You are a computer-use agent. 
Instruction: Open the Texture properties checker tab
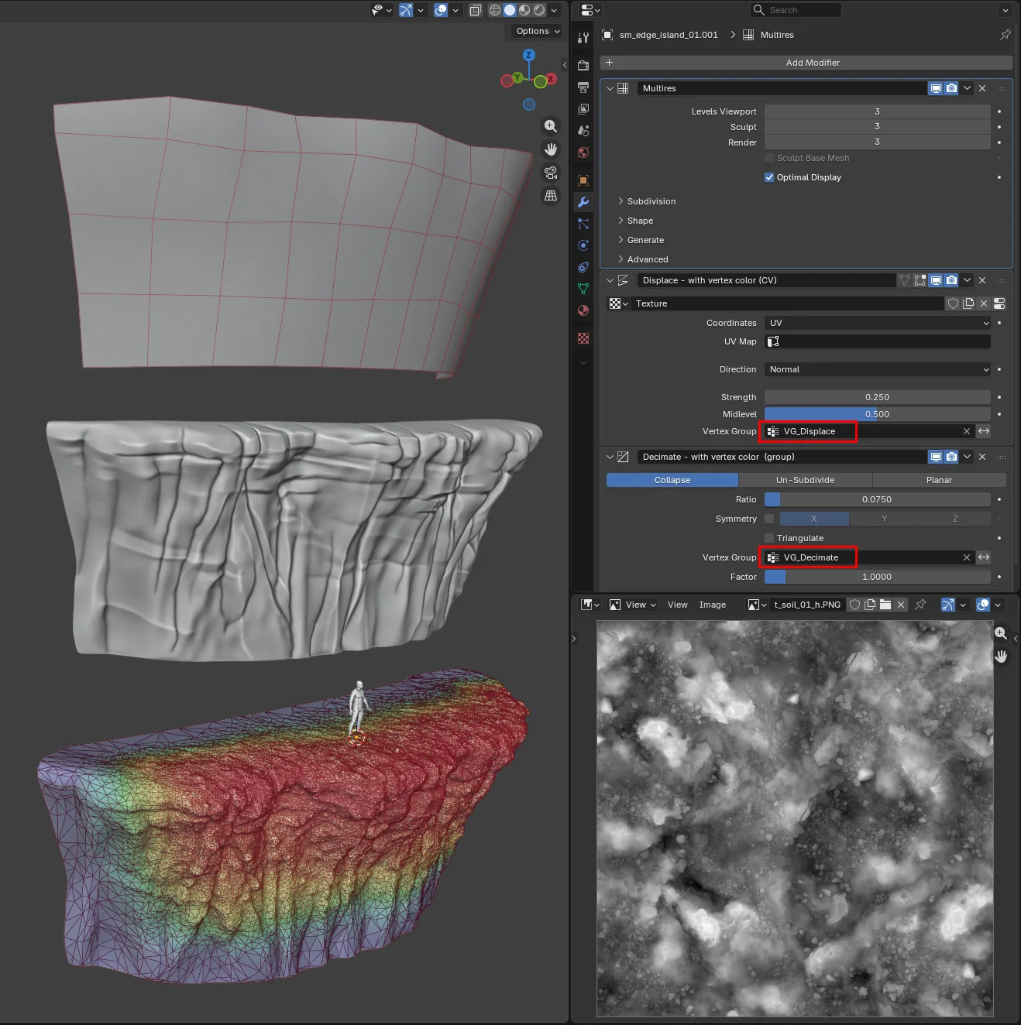point(583,338)
